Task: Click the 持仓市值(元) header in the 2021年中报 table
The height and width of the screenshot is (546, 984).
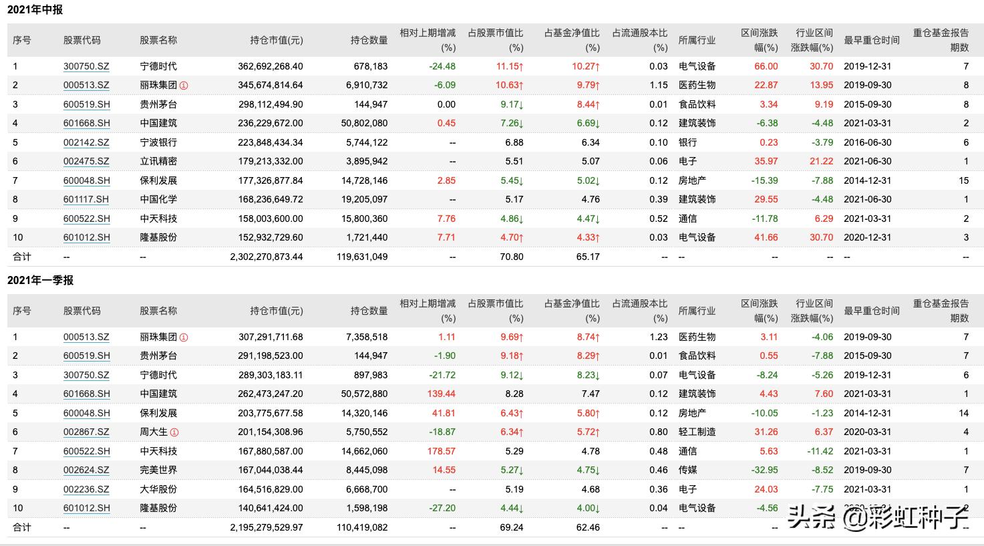Action: 277,40
